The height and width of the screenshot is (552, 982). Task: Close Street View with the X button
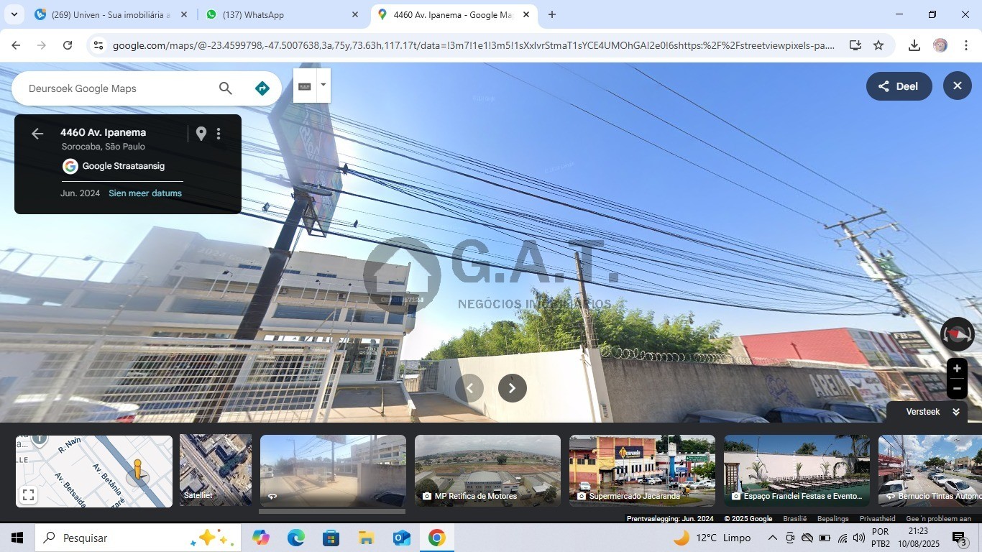pos(957,86)
